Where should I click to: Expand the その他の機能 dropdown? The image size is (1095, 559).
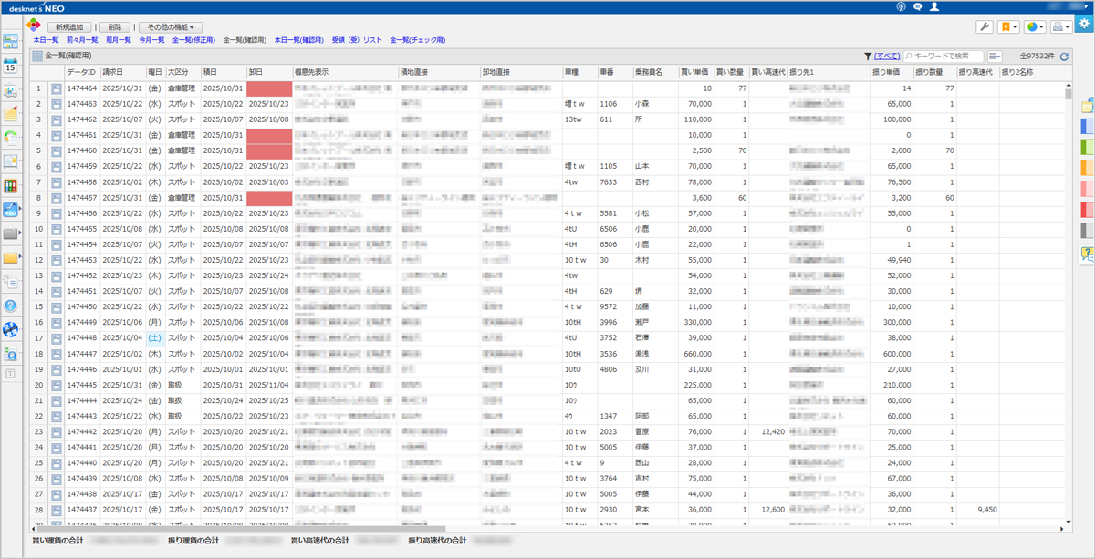tap(171, 27)
